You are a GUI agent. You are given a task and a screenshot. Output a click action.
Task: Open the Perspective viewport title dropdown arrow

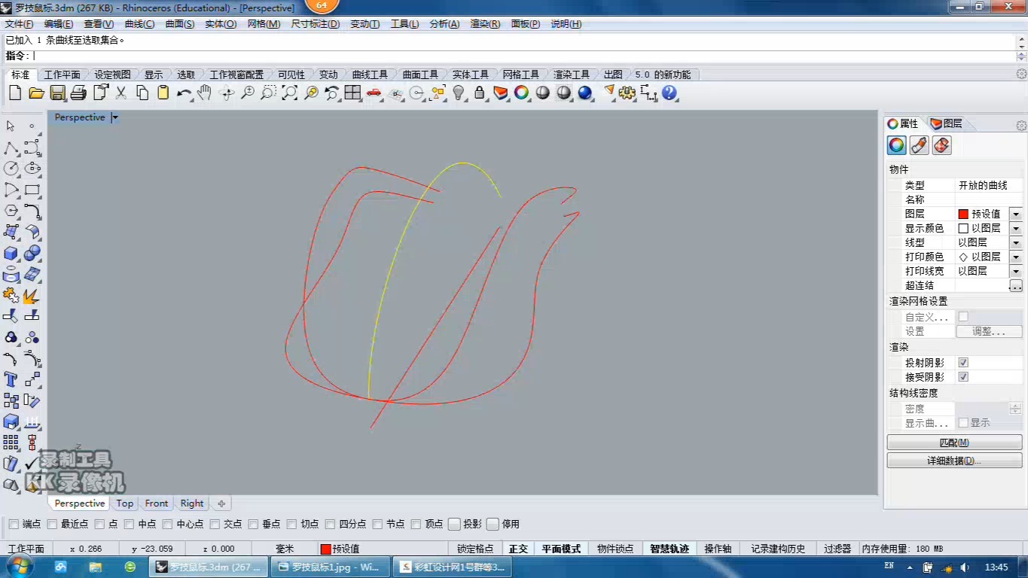(114, 117)
